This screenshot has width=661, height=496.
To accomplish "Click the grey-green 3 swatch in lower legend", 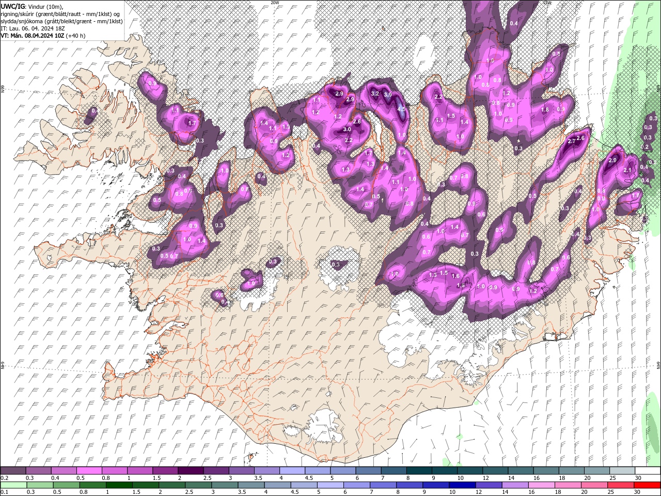I will click(224, 485).
